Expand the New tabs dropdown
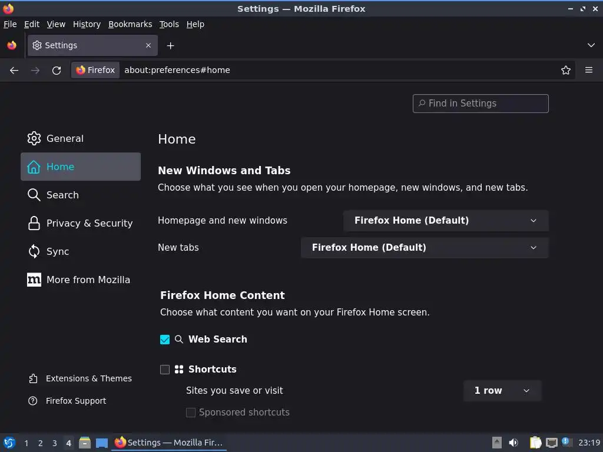The width and height of the screenshot is (603, 452). click(x=425, y=248)
